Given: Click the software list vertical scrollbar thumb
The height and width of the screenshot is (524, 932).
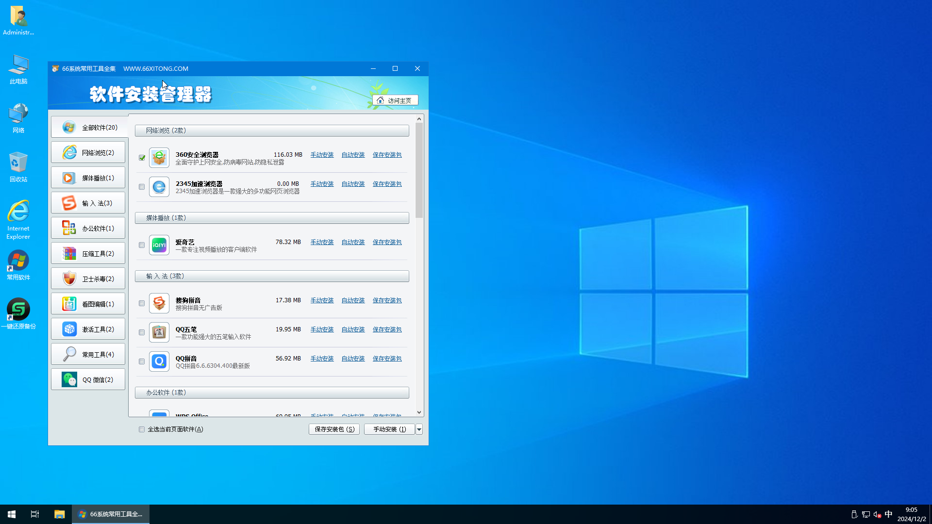Looking at the screenshot, I should [419, 170].
